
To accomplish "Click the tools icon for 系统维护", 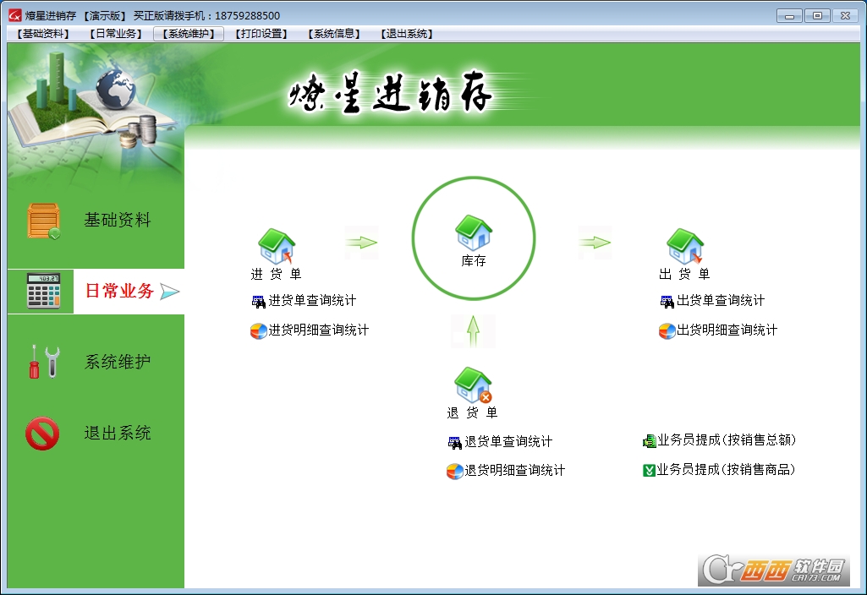I will tap(43, 362).
